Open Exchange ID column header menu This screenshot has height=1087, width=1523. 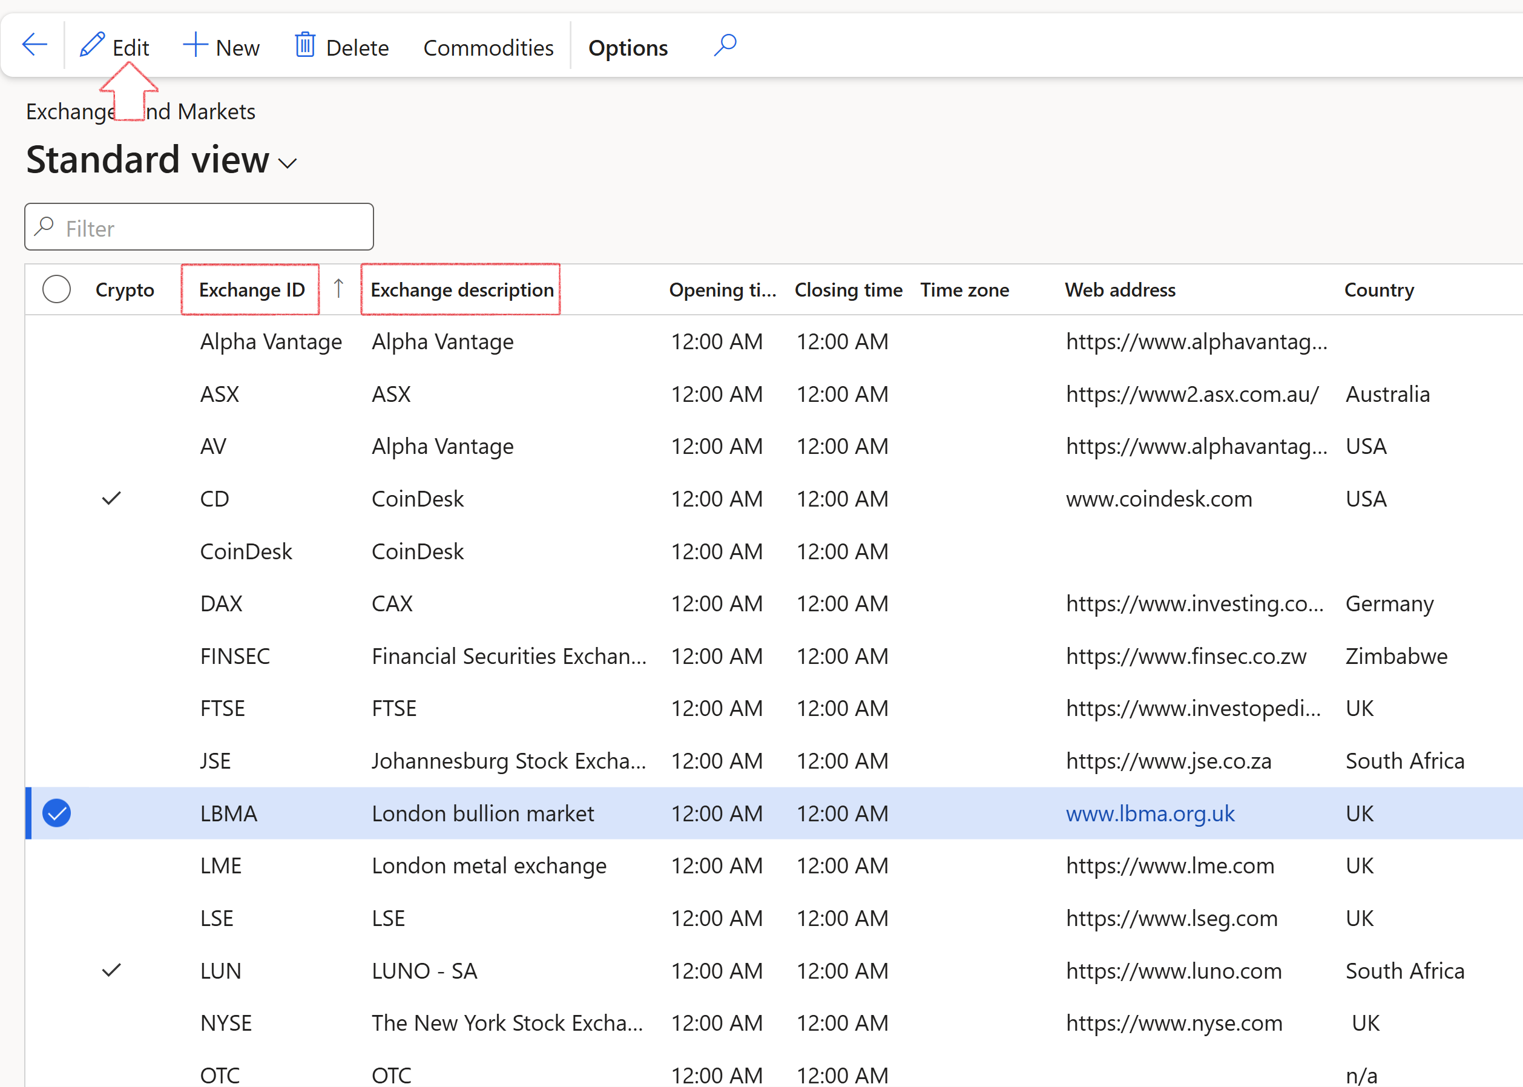[x=251, y=290]
